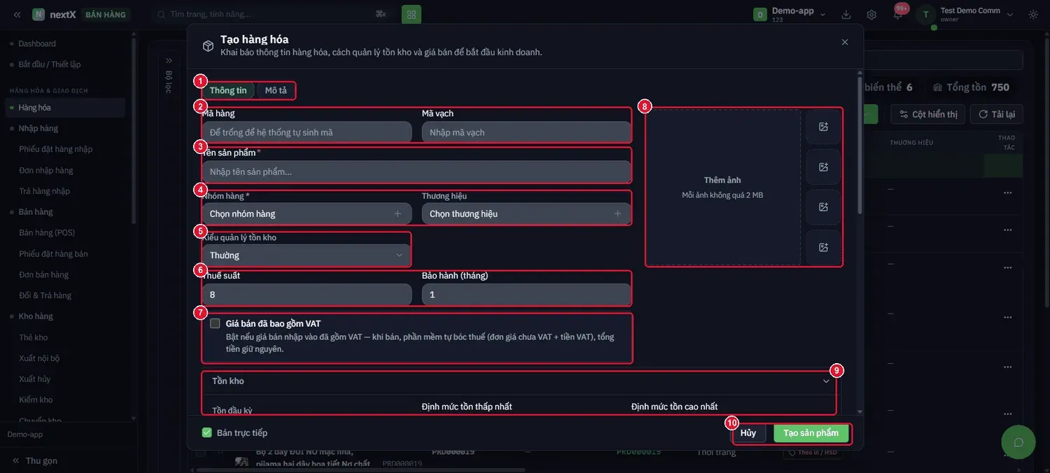The height and width of the screenshot is (473, 1050).
Task: Open the green grid apps icon
Action: tap(412, 14)
